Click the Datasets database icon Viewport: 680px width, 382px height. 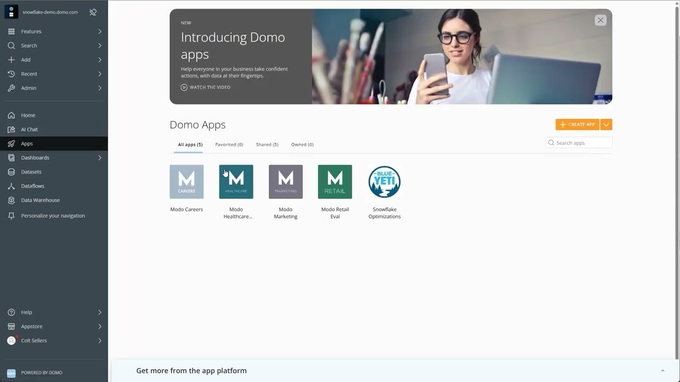(11, 172)
